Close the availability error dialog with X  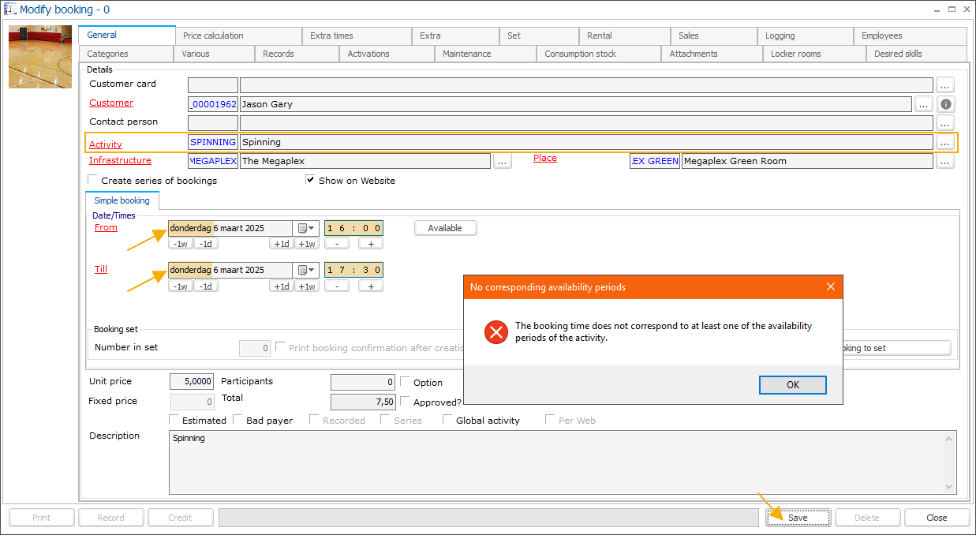tap(830, 287)
